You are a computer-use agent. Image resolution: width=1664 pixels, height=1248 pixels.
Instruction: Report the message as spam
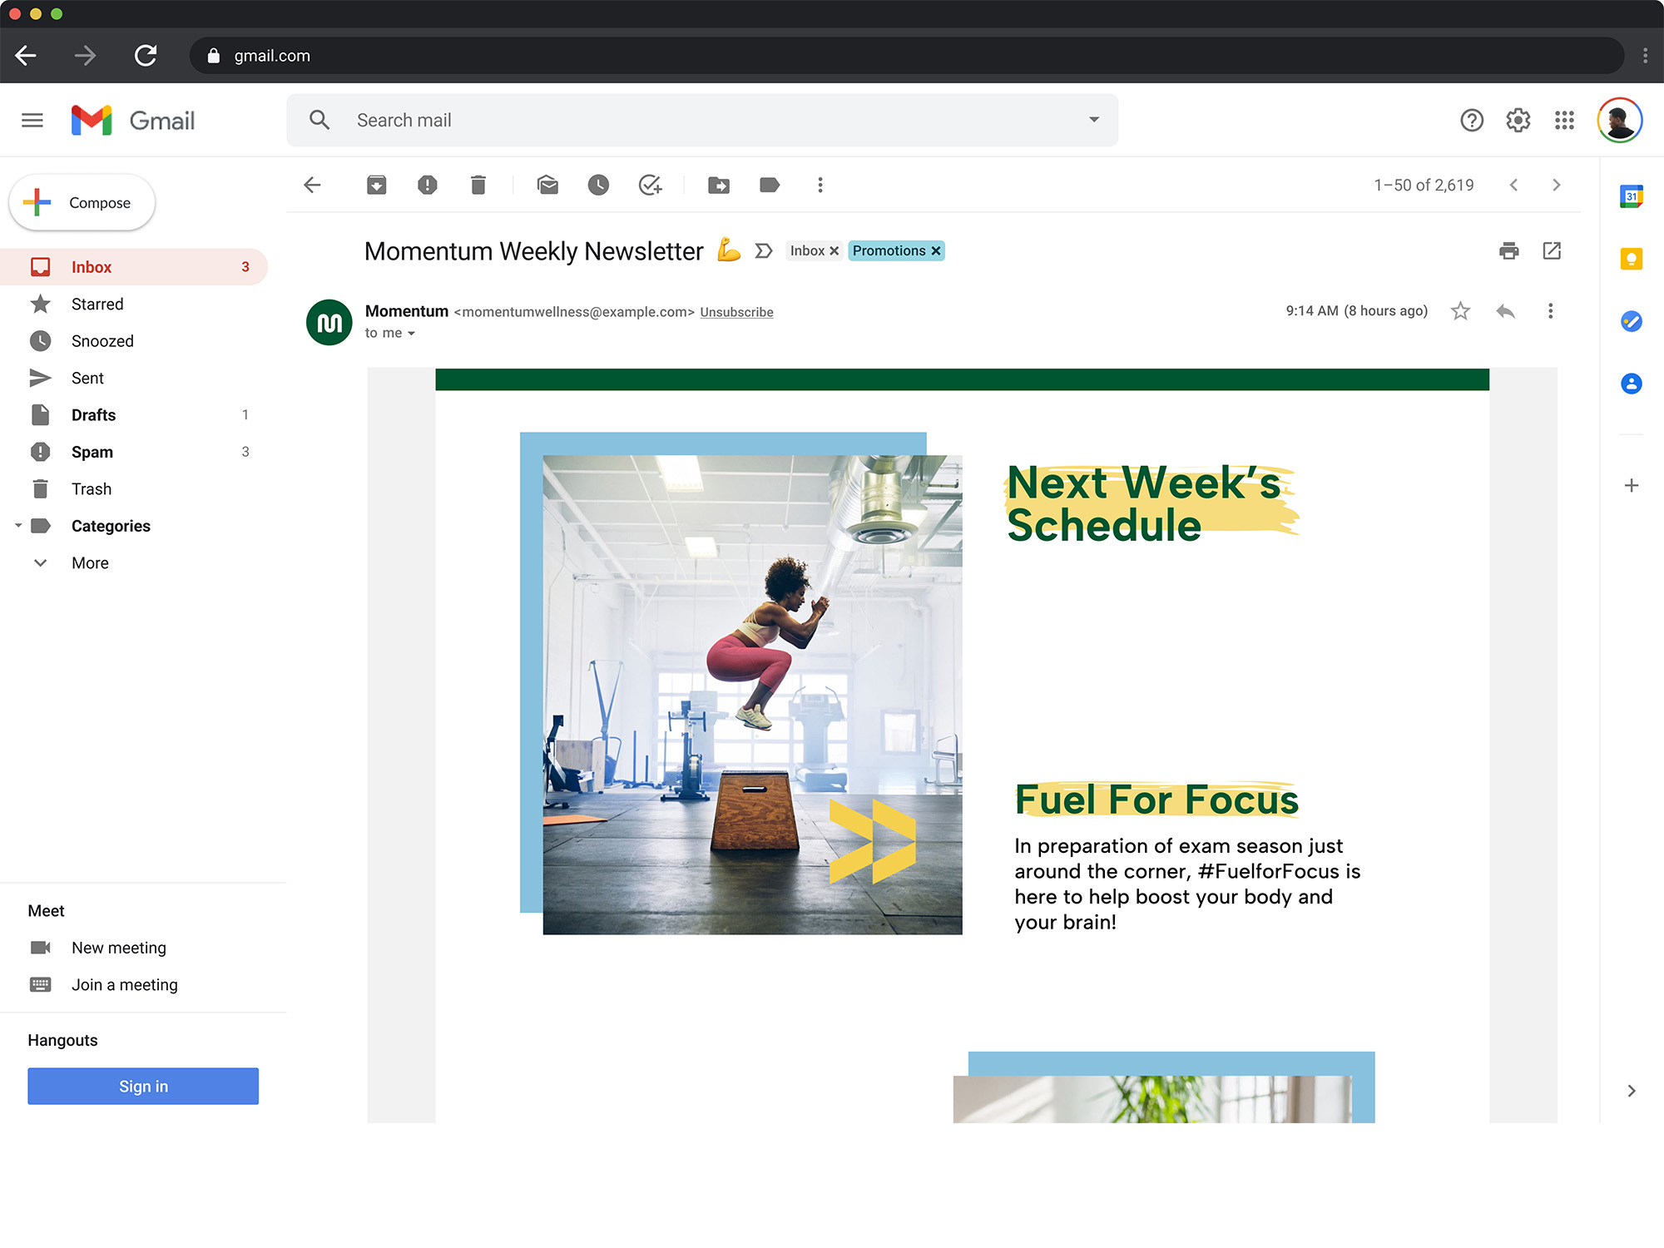point(427,185)
